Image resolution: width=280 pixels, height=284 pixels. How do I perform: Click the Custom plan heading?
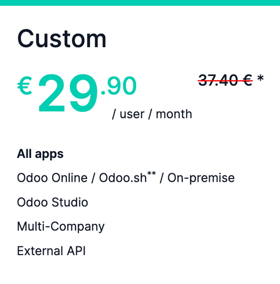click(62, 39)
